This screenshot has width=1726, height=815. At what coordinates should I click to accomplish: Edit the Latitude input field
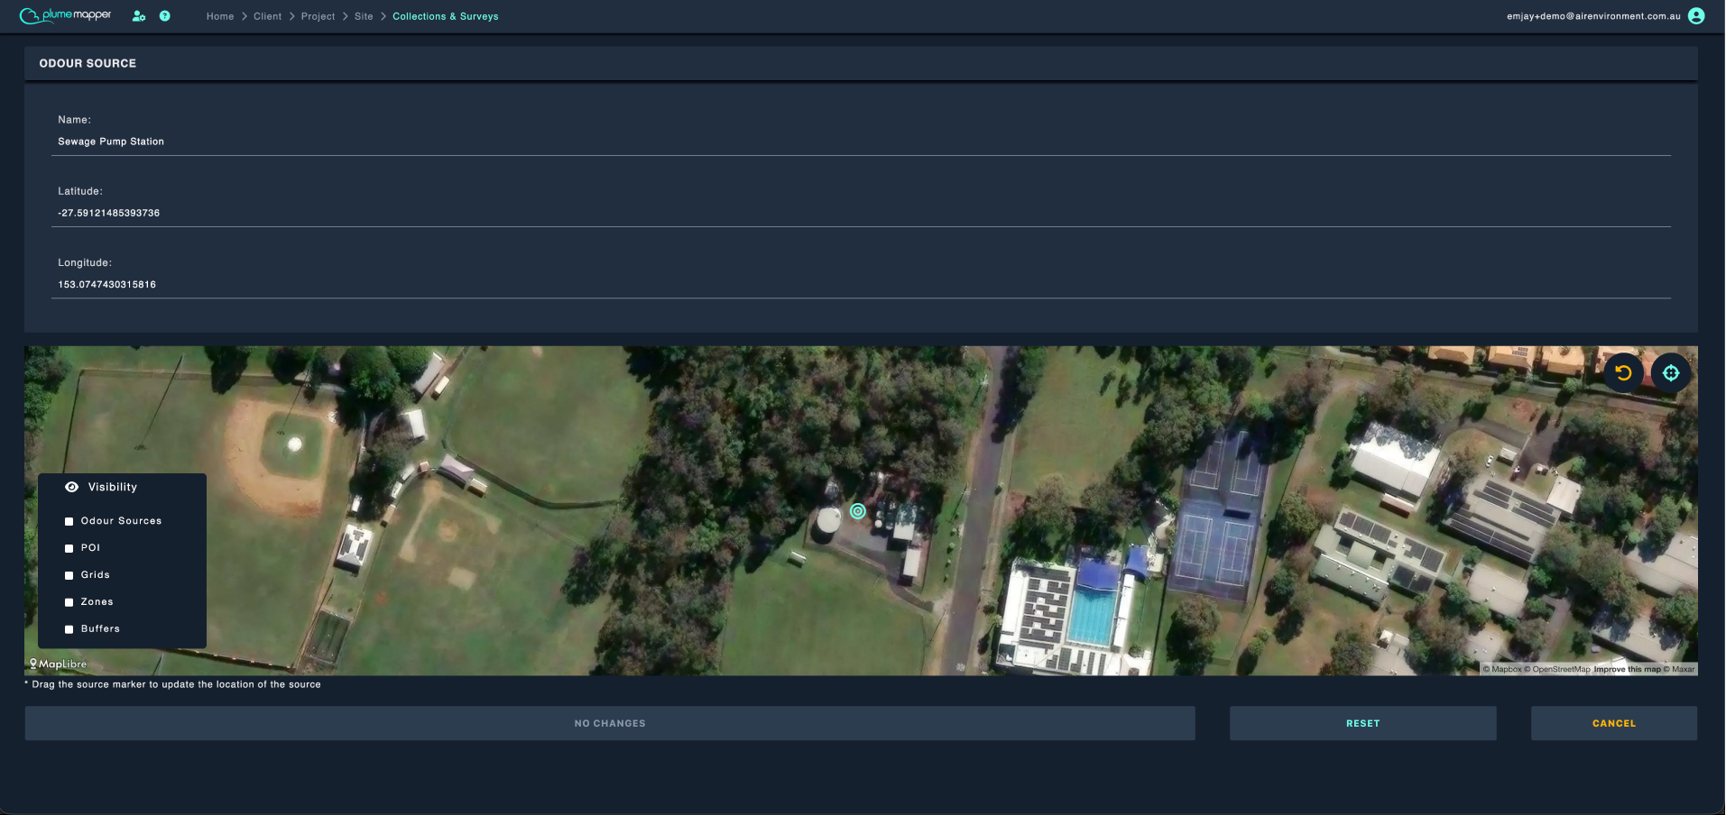coord(861,213)
